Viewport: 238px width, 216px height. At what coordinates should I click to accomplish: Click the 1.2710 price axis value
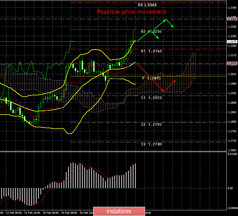point(232,141)
